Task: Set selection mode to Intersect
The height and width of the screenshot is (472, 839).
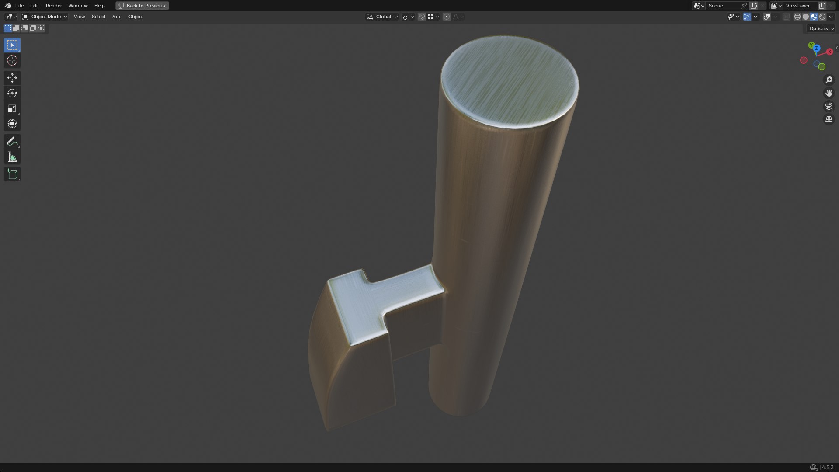Action: 41,28
